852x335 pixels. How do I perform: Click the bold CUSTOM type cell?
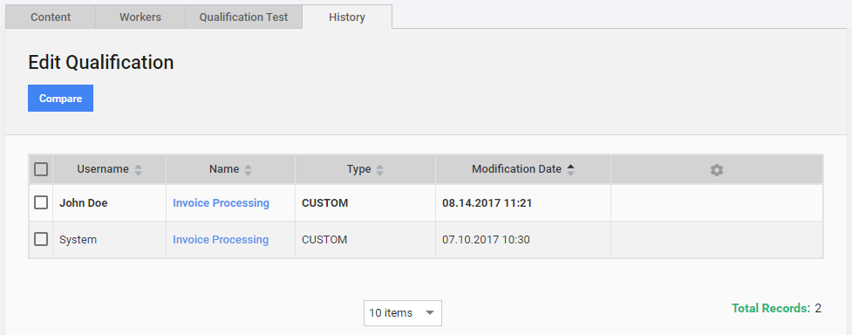365,203
